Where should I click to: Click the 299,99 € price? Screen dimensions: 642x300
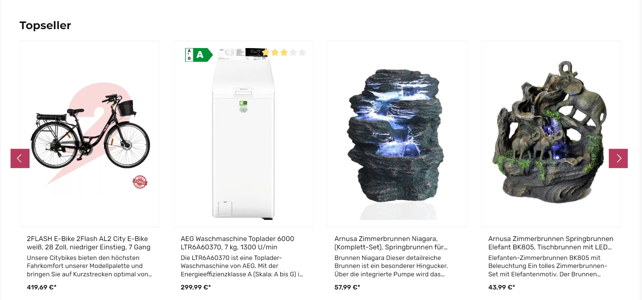point(196,287)
